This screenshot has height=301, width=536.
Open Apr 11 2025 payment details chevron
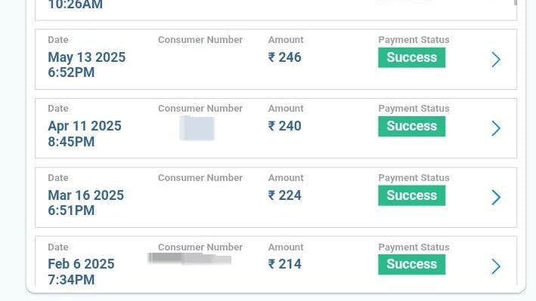496,128
